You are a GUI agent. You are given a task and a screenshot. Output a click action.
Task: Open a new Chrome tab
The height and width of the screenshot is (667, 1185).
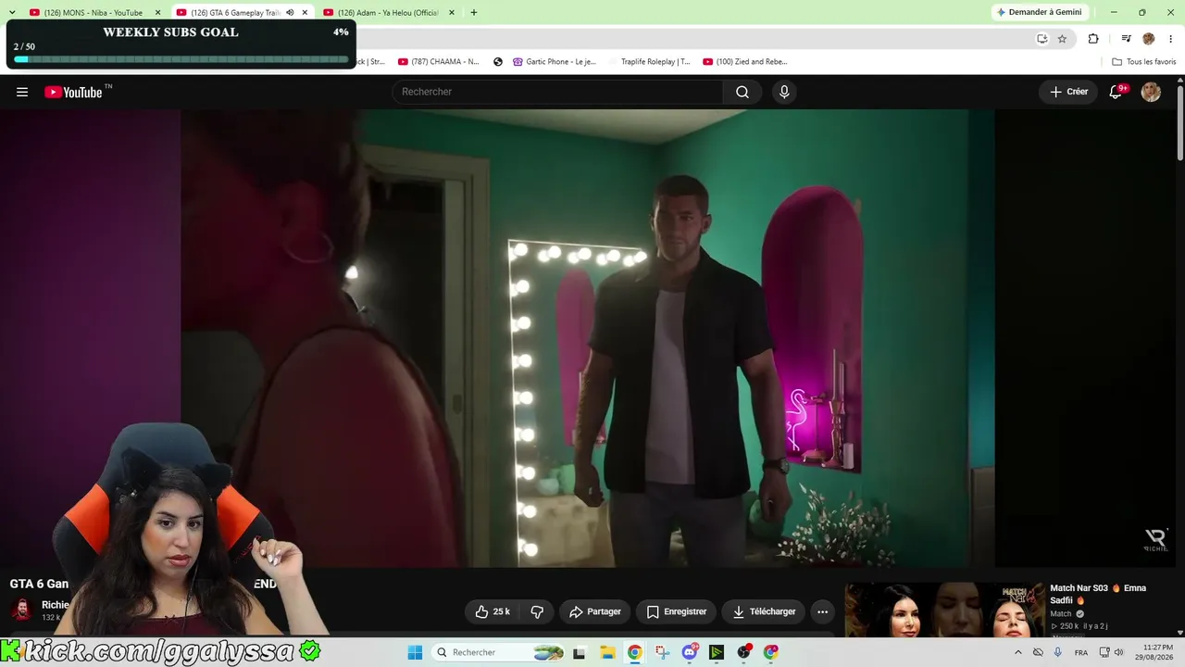(x=474, y=13)
